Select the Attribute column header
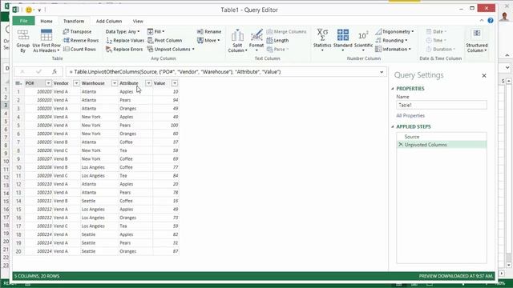Viewport: 513px width, 288px height. pos(129,83)
